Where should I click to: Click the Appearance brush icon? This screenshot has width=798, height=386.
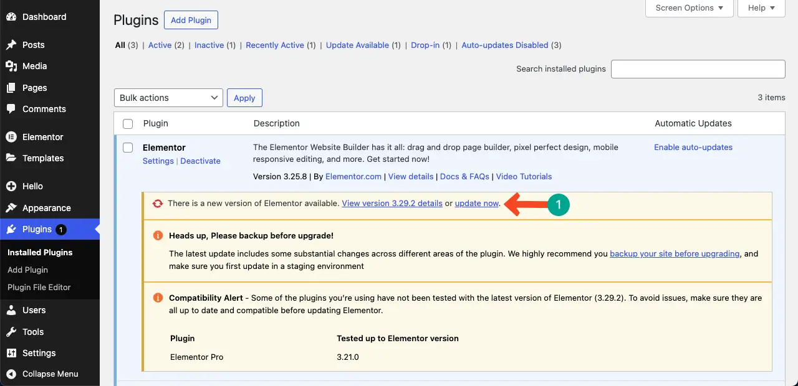[11, 208]
